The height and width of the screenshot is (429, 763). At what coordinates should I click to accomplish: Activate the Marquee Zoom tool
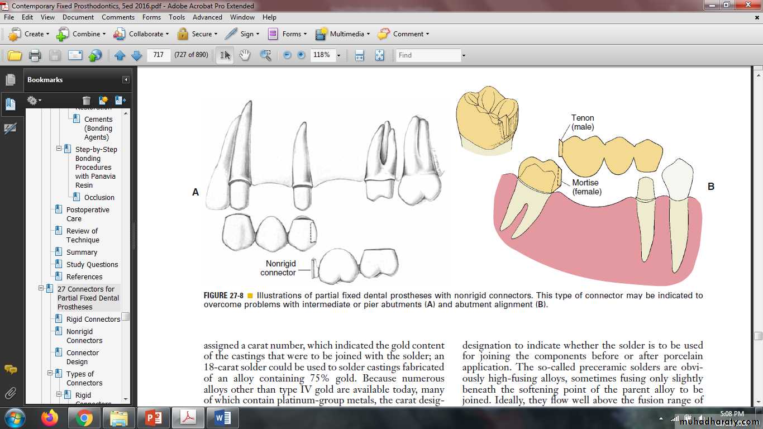point(265,55)
